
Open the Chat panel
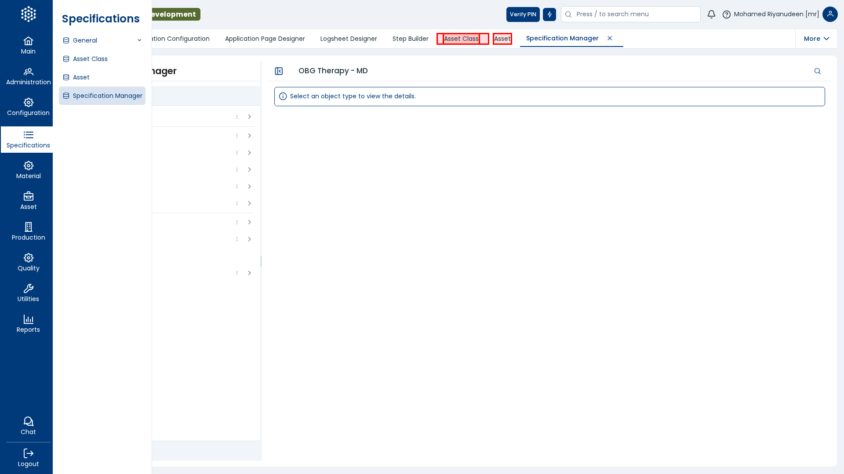(28, 426)
